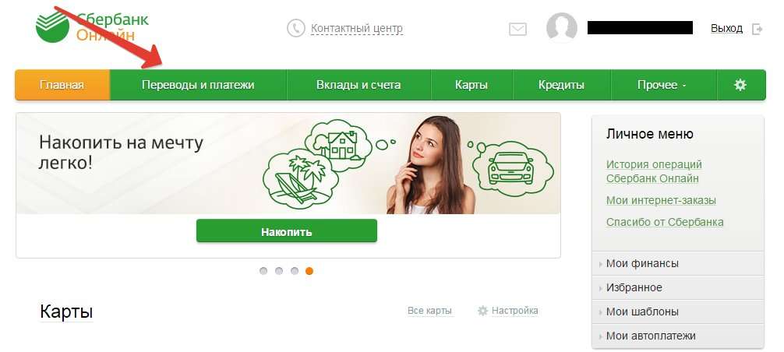Expand the Мои автоплатежи section
The image size is (784, 352).
tap(678, 336)
